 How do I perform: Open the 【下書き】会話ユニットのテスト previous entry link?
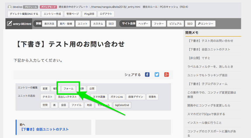[45, 129]
